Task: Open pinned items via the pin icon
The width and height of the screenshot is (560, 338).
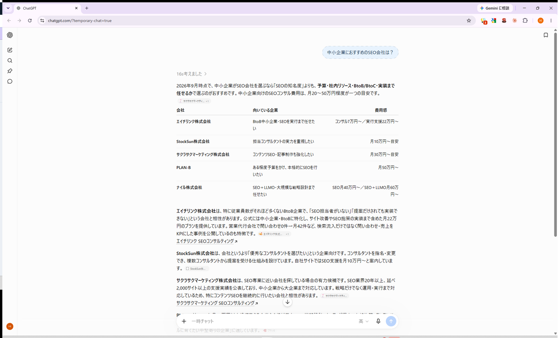Action: 10,71
